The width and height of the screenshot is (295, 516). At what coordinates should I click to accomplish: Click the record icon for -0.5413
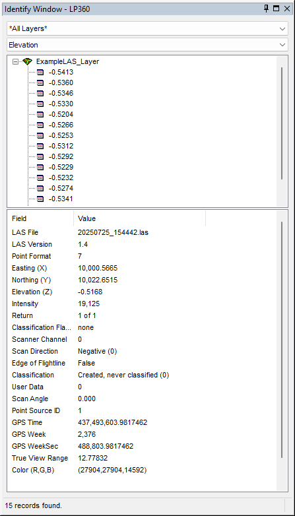pos(40,72)
